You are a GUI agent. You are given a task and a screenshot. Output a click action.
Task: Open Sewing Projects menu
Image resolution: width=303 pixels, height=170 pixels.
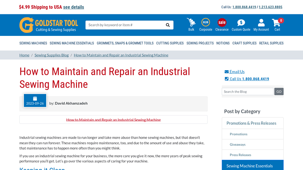tap(200, 43)
